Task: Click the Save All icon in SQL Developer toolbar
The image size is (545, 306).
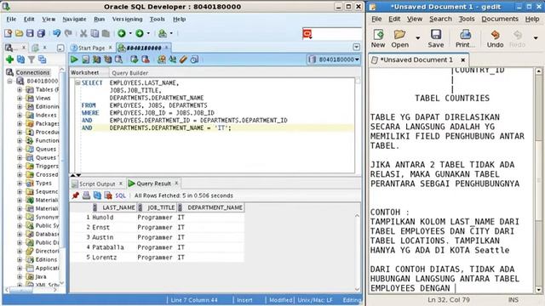Action: click(x=41, y=33)
